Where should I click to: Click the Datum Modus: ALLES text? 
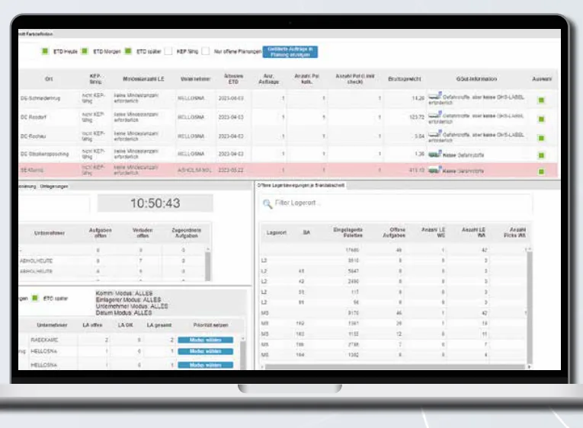pyautogui.click(x=123, y=313)
